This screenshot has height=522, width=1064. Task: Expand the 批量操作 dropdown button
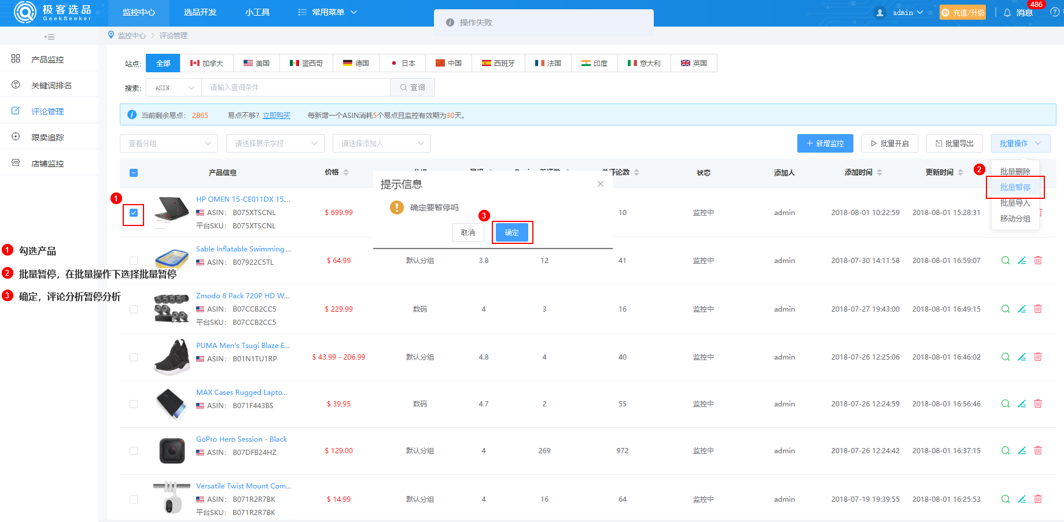(x=1021, y=143)
